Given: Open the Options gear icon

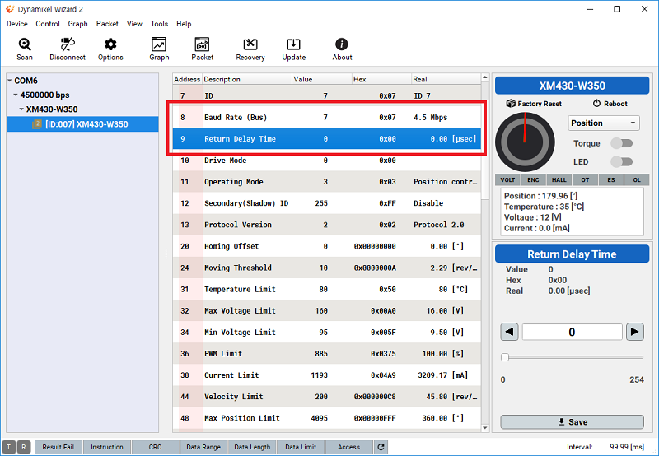Looking at the screenshot, I should [110, 49].
